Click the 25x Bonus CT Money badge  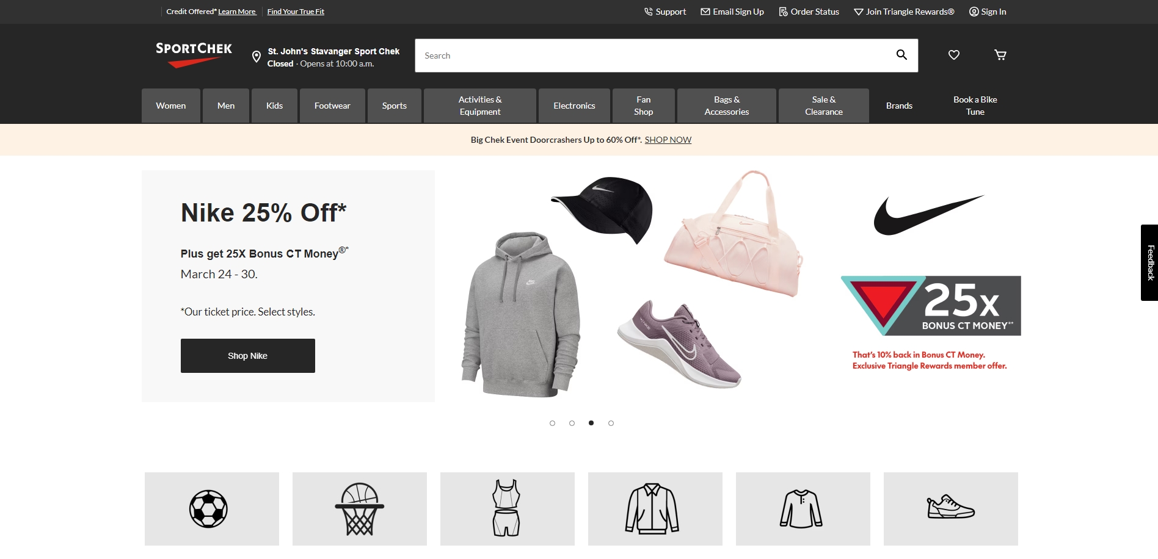[x=931, y=306]
